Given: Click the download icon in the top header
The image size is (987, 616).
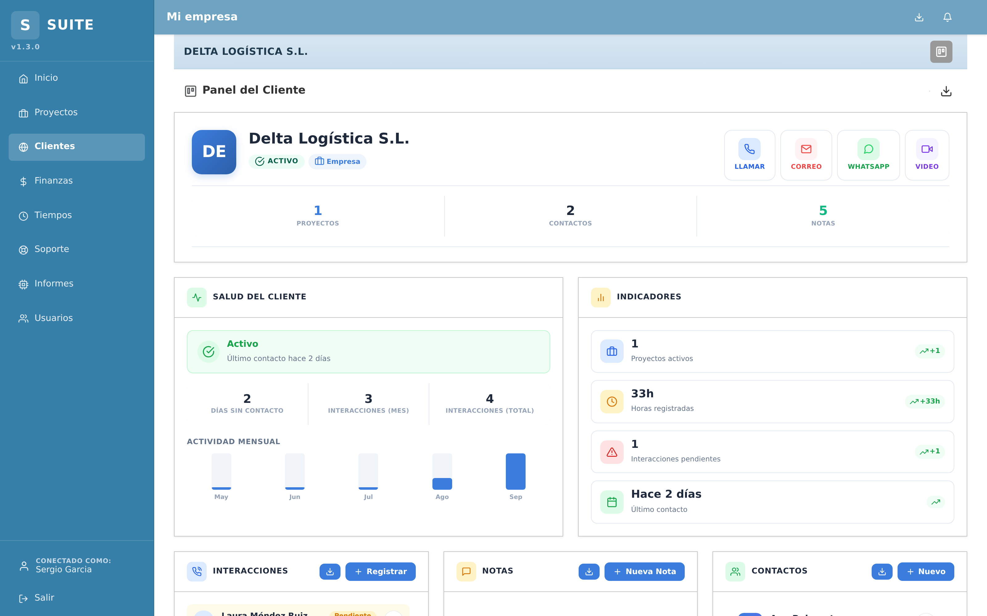Looking at the screenshot, I should click(919, 17).
